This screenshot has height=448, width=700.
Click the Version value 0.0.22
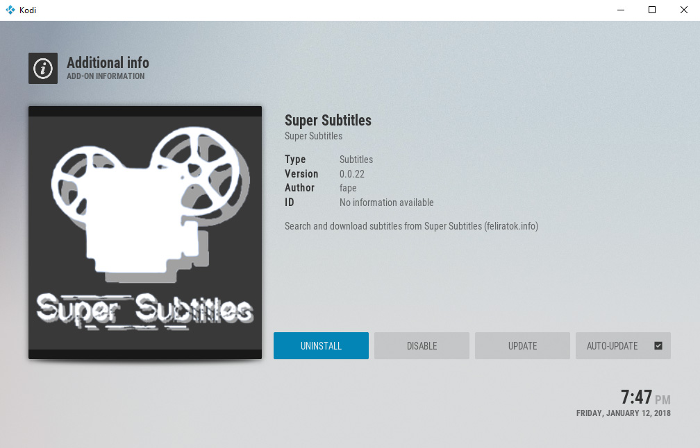coord(351,173)
